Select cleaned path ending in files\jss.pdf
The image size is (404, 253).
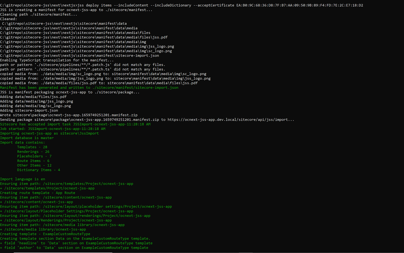pyautogui.click(x=84, y=37)
